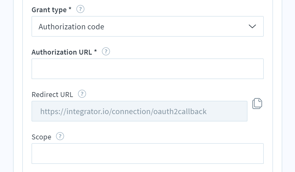
Task: Open help tooltip for Grant type
Action: (80, 9)
